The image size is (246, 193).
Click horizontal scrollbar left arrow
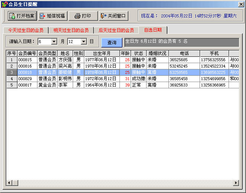10,183
